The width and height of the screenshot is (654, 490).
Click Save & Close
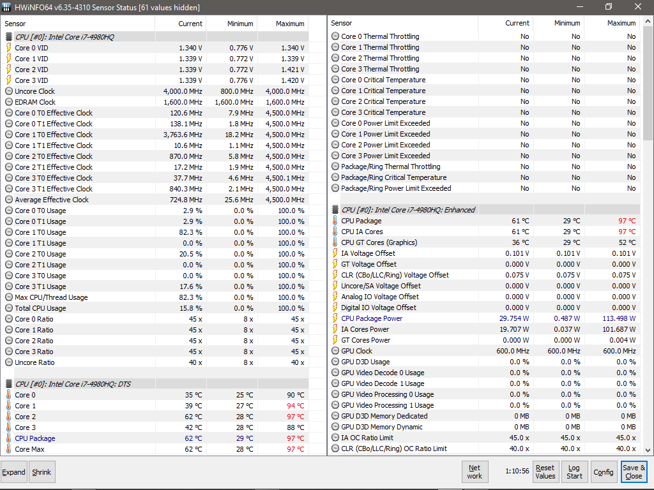pos(634,472)
